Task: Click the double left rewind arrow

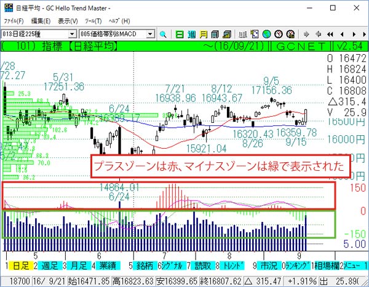Action: pos(330,34)
